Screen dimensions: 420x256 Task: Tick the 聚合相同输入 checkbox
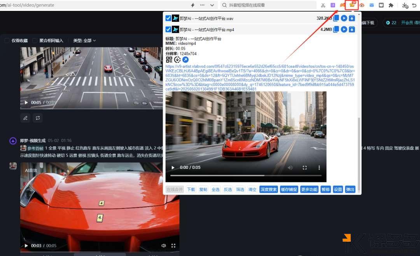[35, 40]
